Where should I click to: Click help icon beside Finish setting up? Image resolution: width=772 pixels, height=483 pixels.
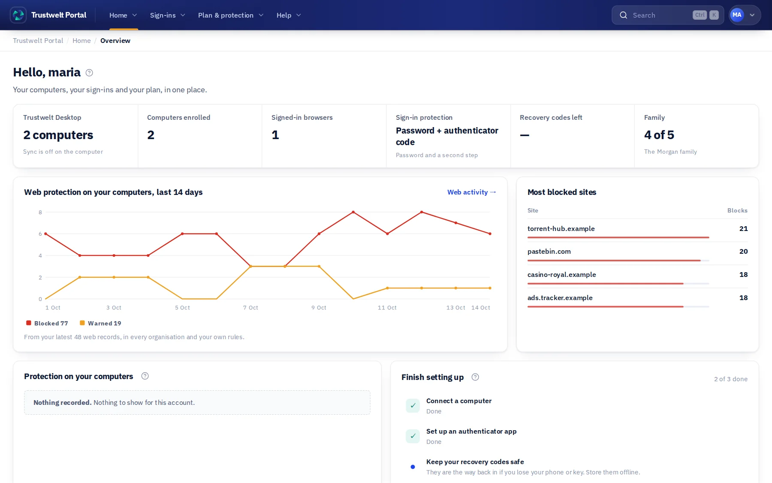pyautogui.click(x=475, y=377)
